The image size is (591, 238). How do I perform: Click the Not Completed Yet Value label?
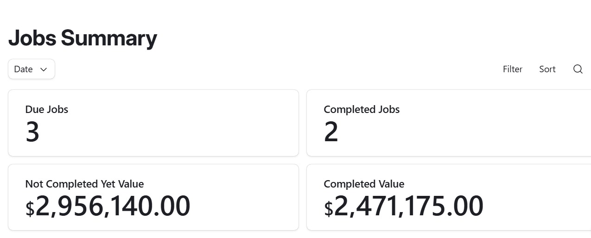pos(84,184)
